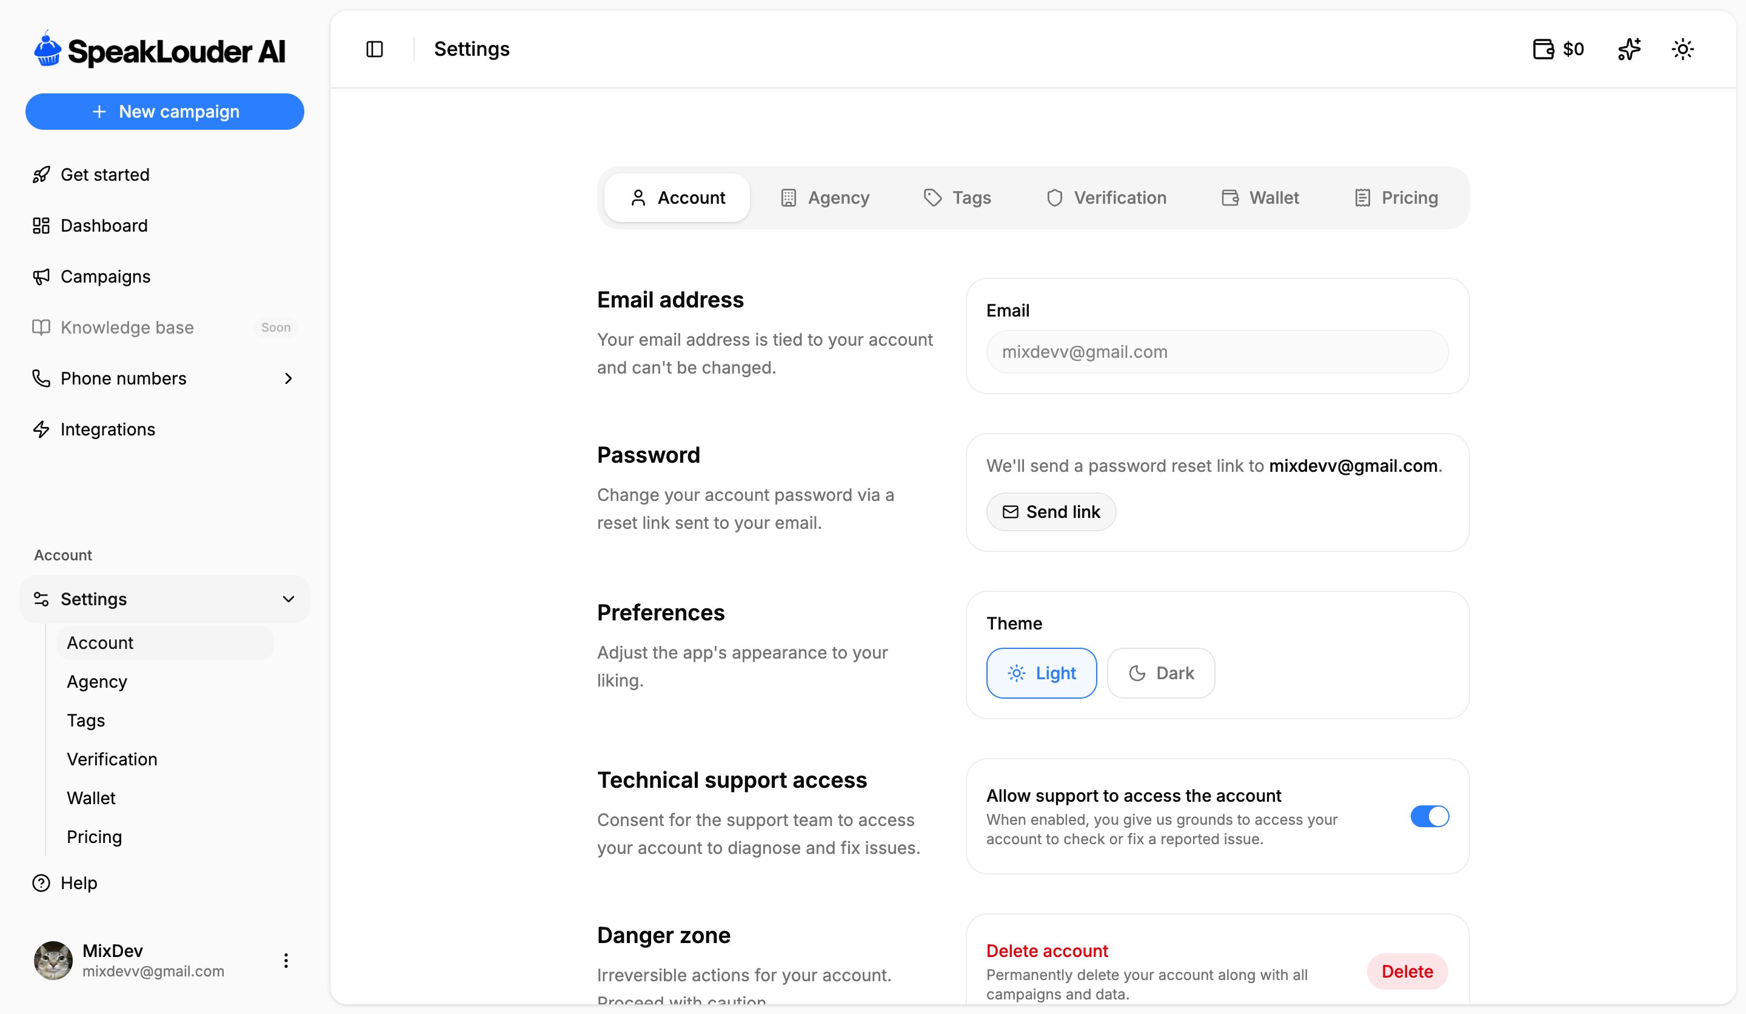
Task: Click the red Delete account heading
Action: (x=1047, y=951)
